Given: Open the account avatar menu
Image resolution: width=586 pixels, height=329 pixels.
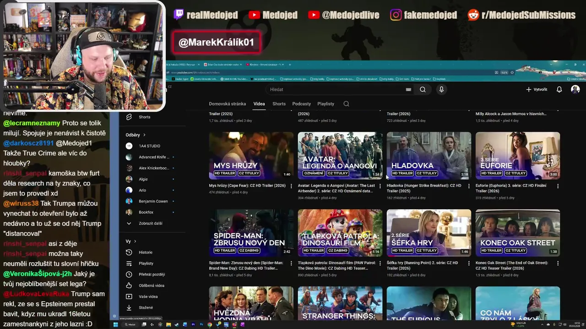Looking at the screenshot, I should coord(575,90).
